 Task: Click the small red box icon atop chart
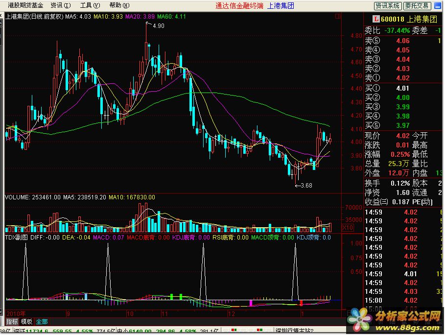click(x=338, y=16)
